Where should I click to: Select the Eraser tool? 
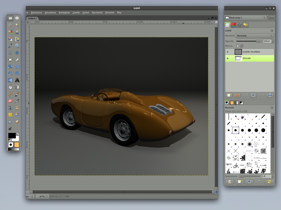[x=10, y=101]
